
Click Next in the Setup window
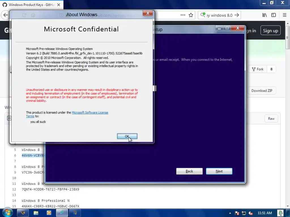click(219, 171)
